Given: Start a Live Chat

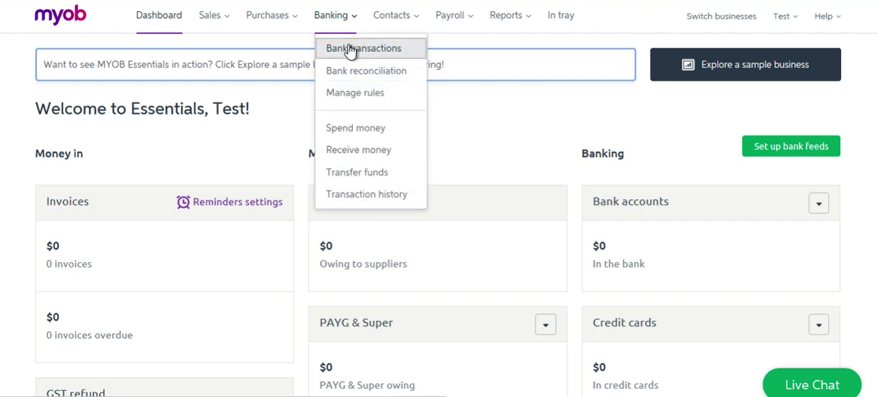Looking at the screenshot, I should coord(812,385).
